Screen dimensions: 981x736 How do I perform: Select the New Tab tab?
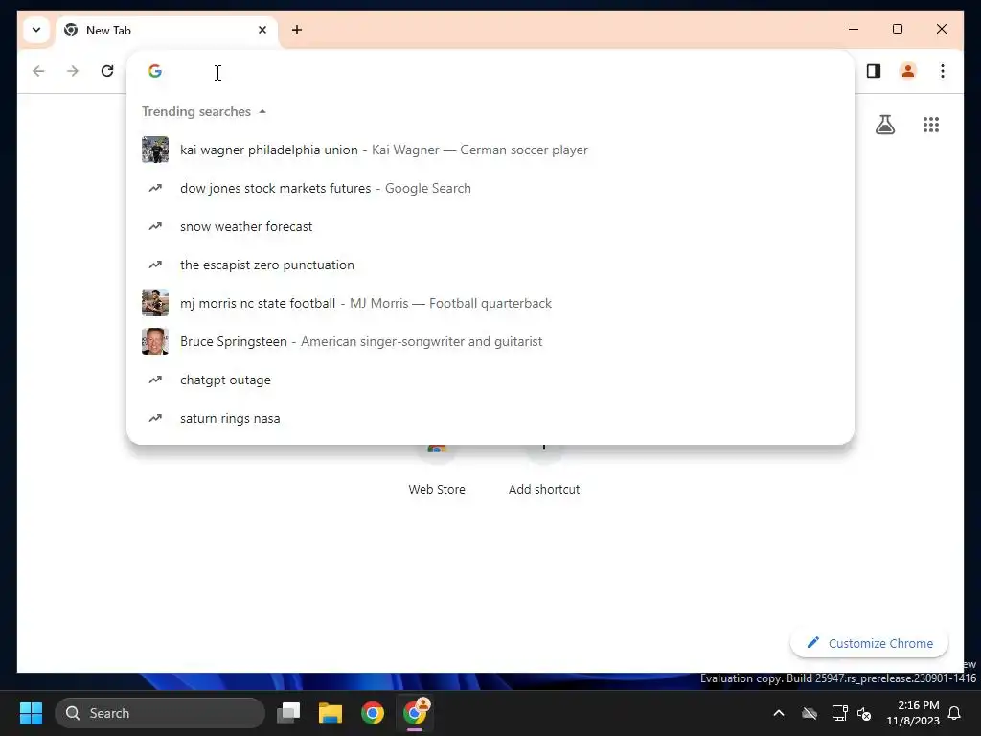click(x=167, y=31)
